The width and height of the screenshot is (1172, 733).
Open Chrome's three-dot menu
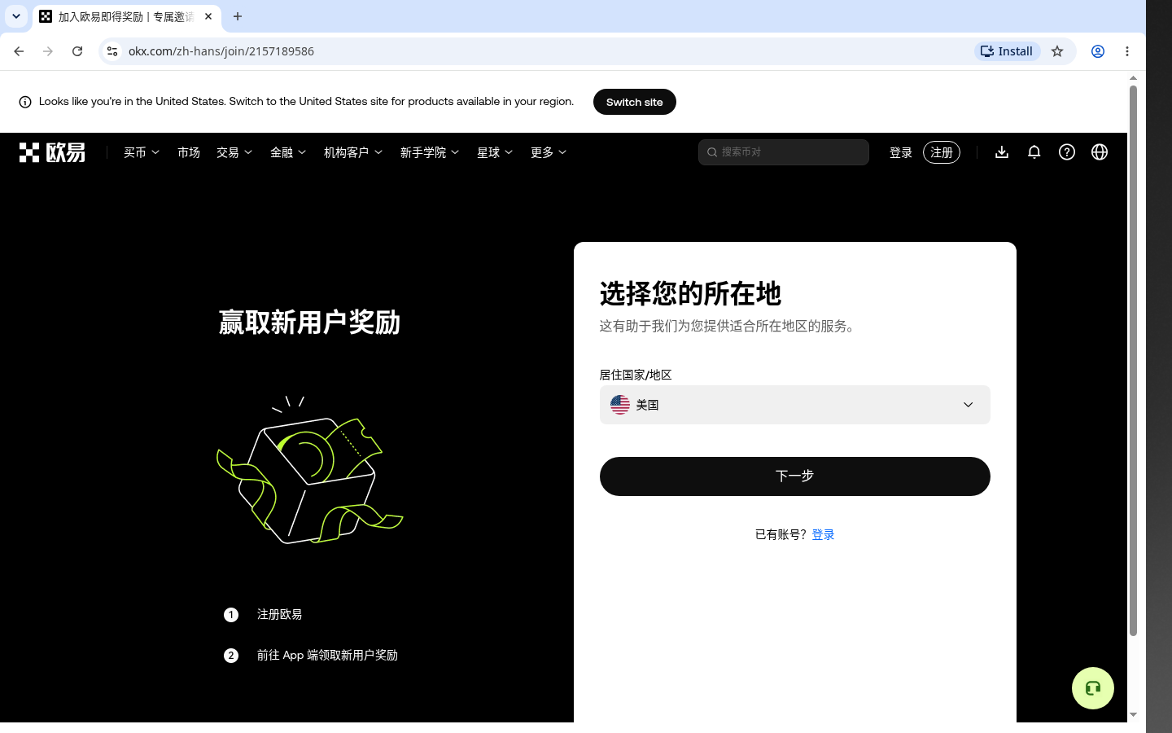(x=1127, y=51)
